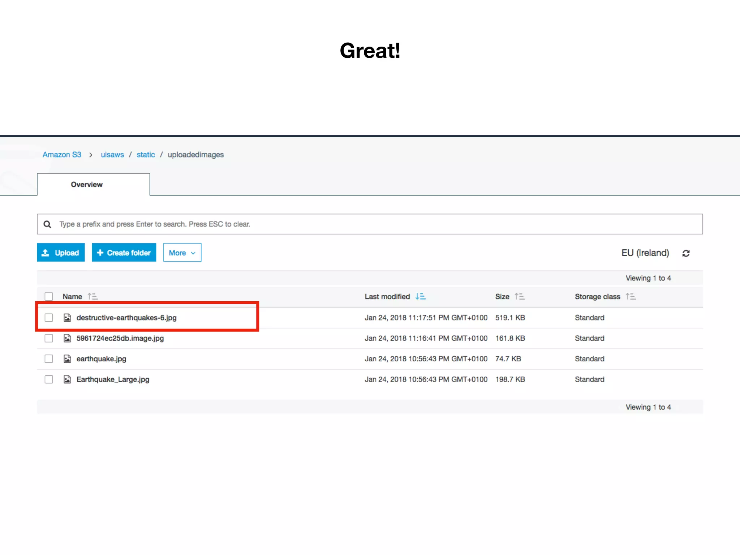
Task: Click the Create folder button
Action: [124, 253]
